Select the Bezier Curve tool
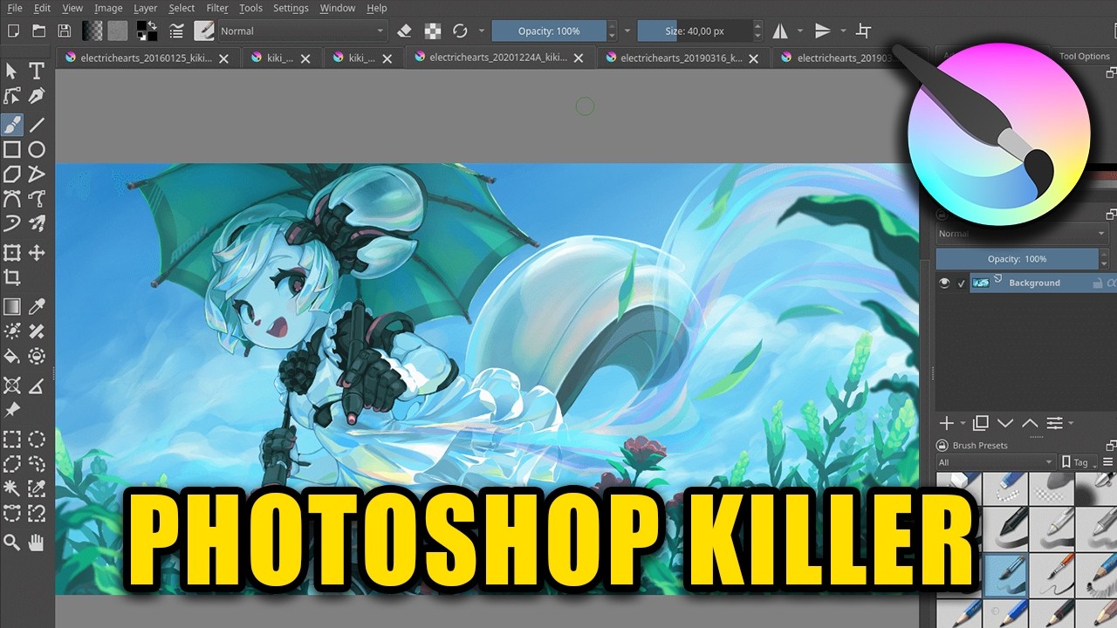 click(x=12, y=199)
